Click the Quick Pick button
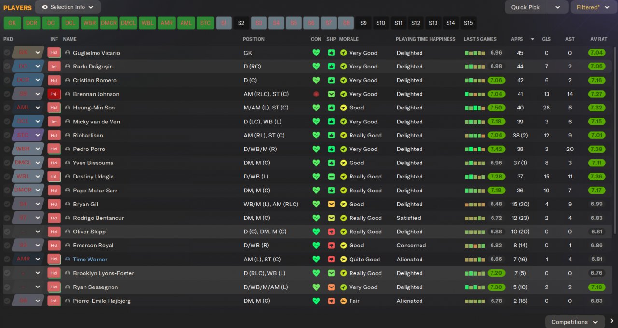 tap(526, 7)
